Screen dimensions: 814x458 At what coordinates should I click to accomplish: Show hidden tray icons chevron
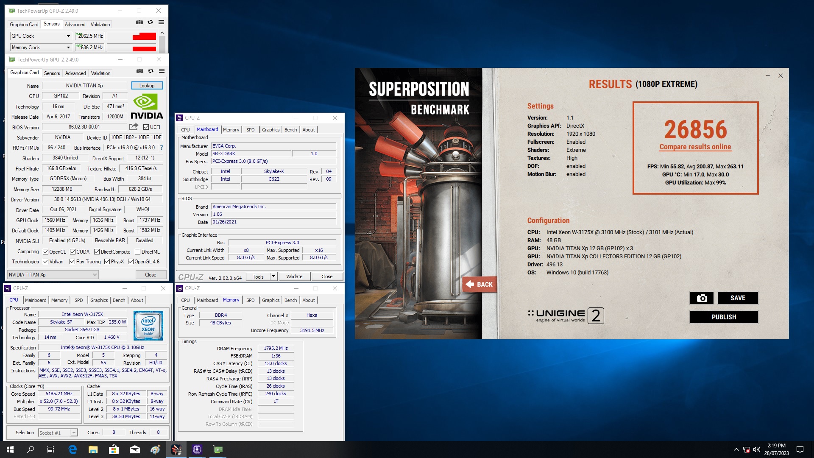[x=736, y=450]
